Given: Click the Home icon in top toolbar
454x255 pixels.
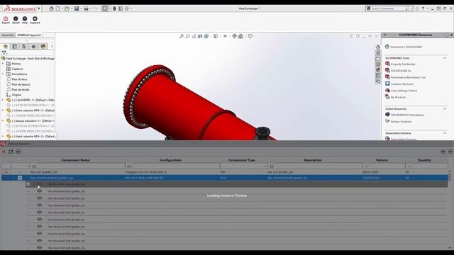Looking at the screenshot, I should coord(51,8).
